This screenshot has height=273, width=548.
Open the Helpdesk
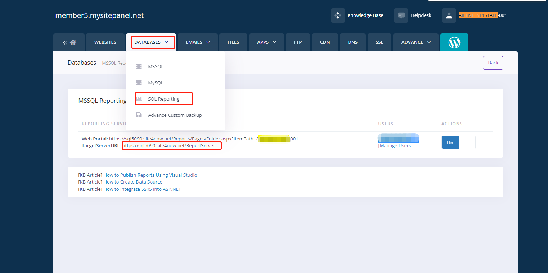click(x=421, y=15)
